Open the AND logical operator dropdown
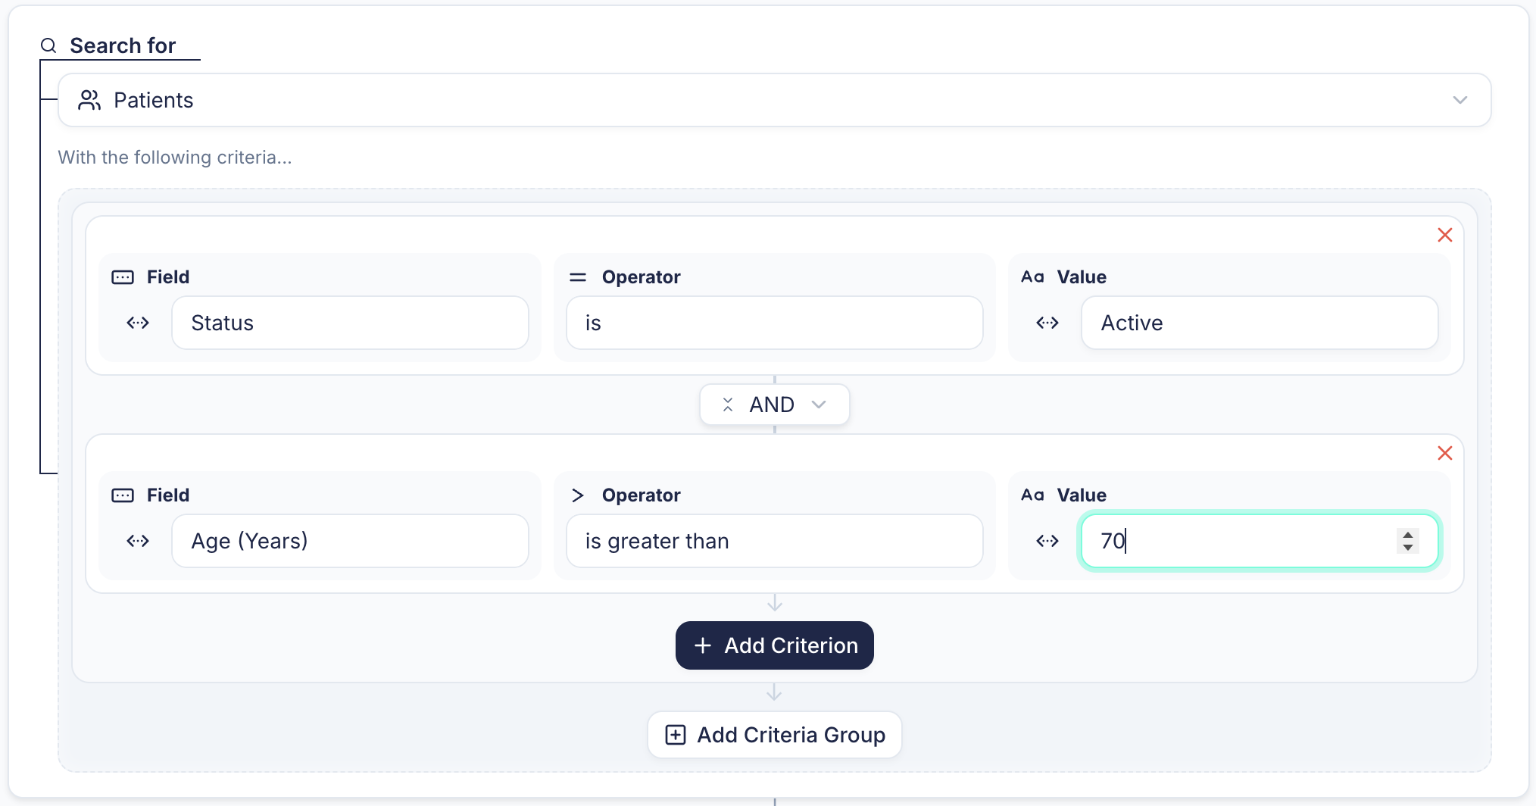Viewport: 1536px width, 806px height. pos(774,405)
